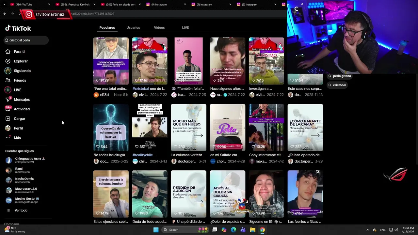Open the Mucho Gusto followed account
The image size is (418, 235).
[x=23, y=200]
